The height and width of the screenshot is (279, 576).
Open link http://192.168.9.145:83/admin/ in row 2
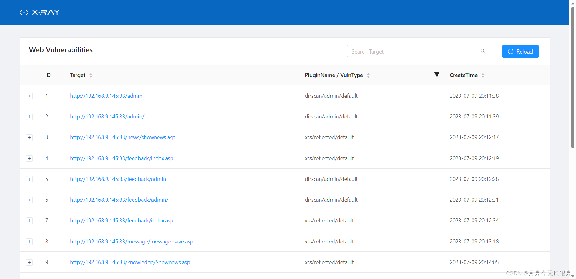pyautogui.click(x=107, y=117)
